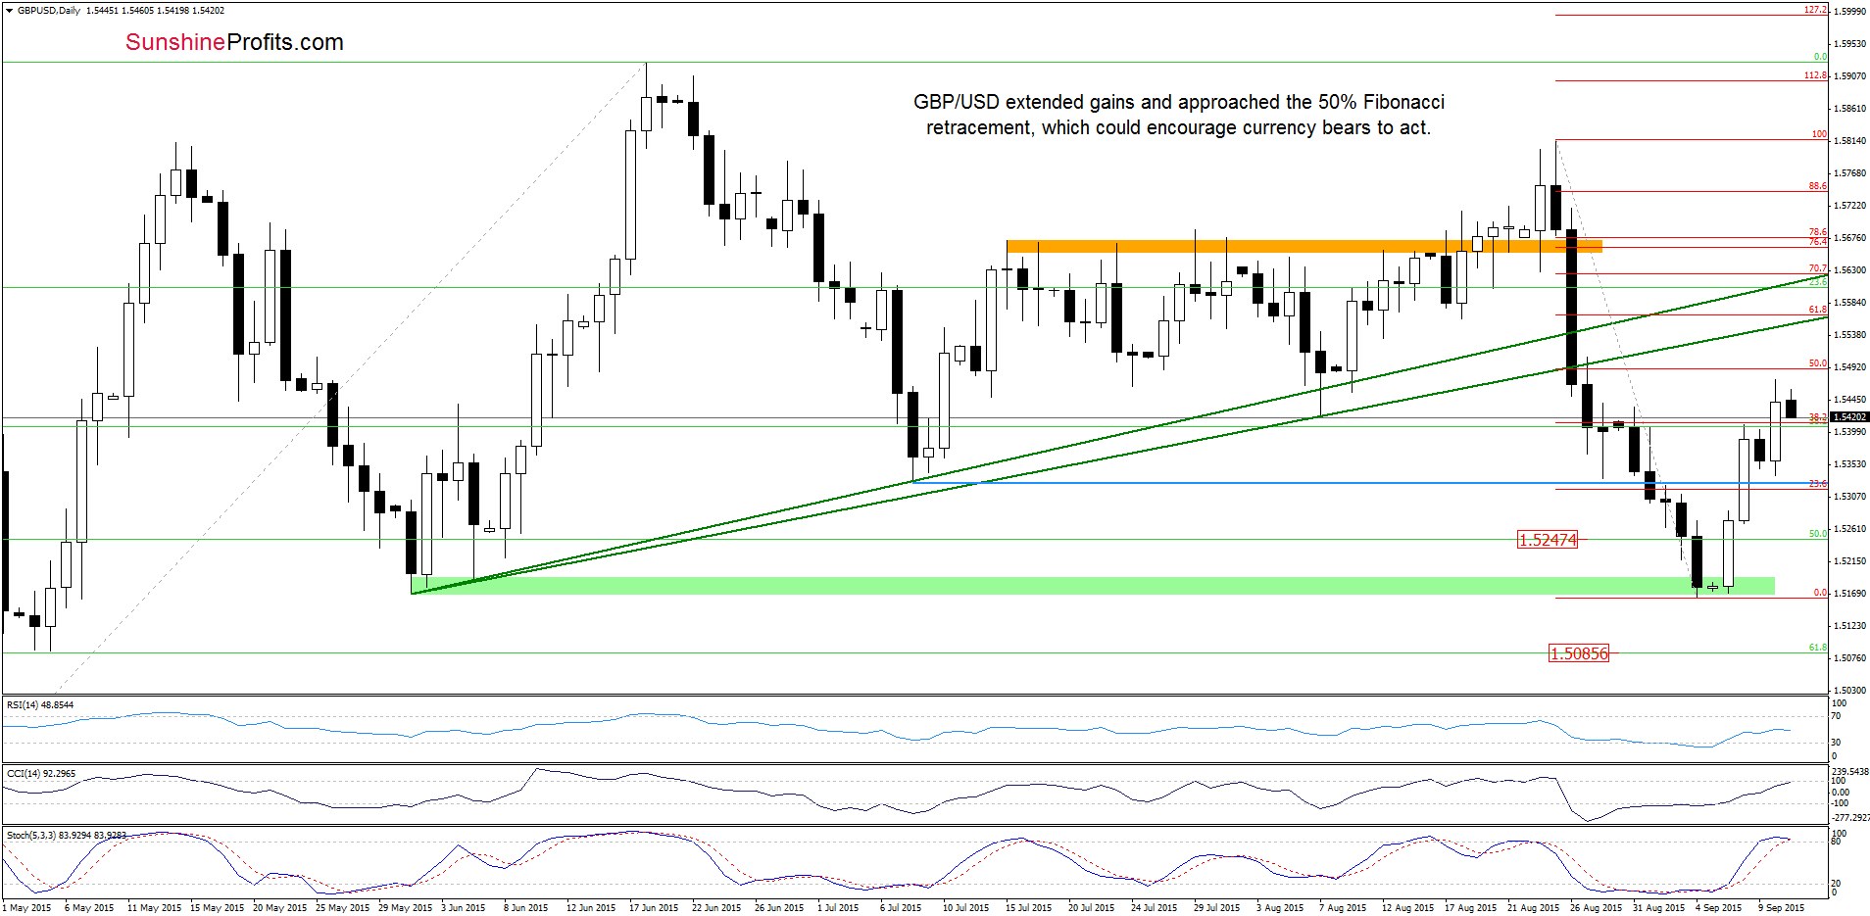The width and height of the screenshot is (1870, 916).
Task: Select the GBPUSD,Daily chart title text
Action: (49, 11)
